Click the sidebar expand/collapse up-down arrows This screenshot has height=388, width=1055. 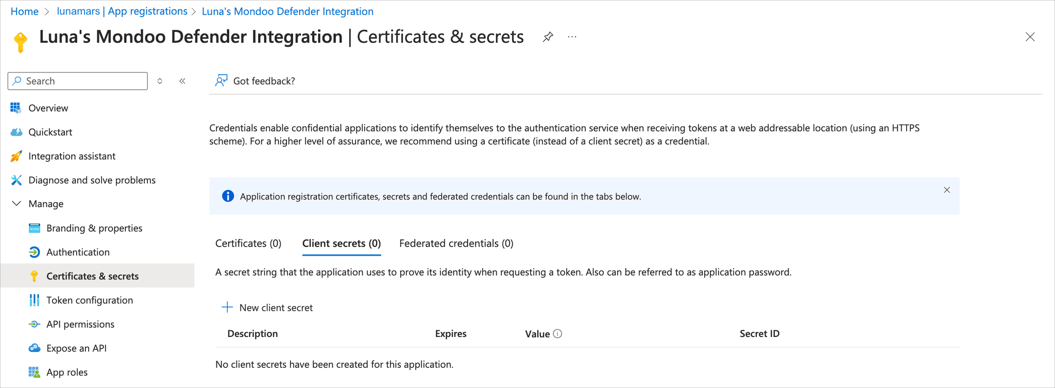(160, 81)
